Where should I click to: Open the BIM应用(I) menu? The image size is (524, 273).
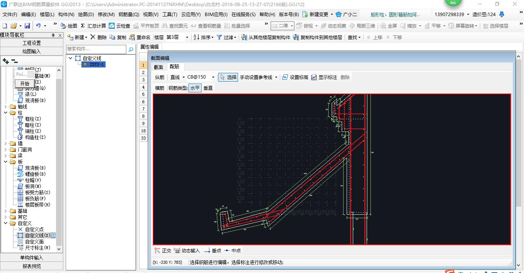click(216, 15)
